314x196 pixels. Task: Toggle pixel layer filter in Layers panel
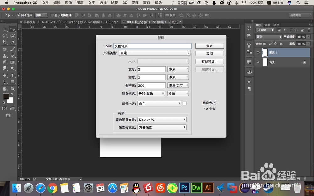279,30
